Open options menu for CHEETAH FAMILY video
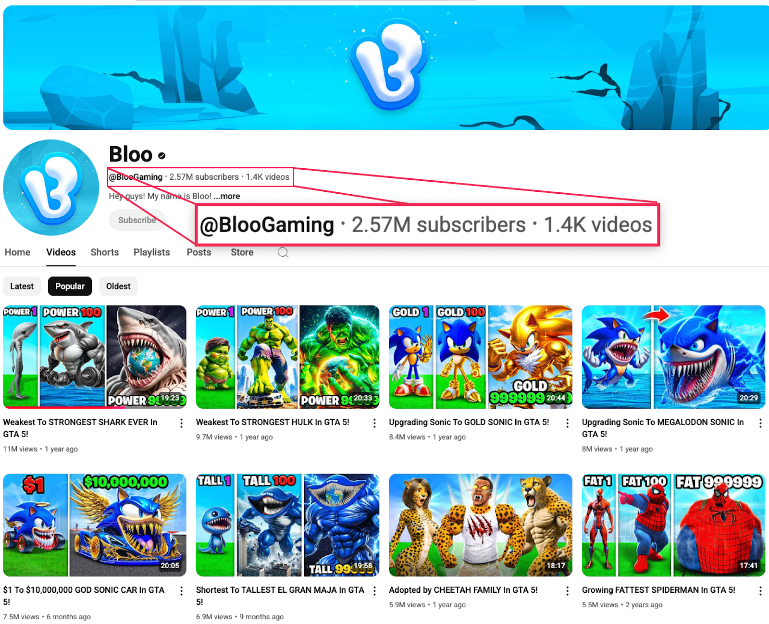Screen dimensions: 769x624 click(x=568, y=591)
